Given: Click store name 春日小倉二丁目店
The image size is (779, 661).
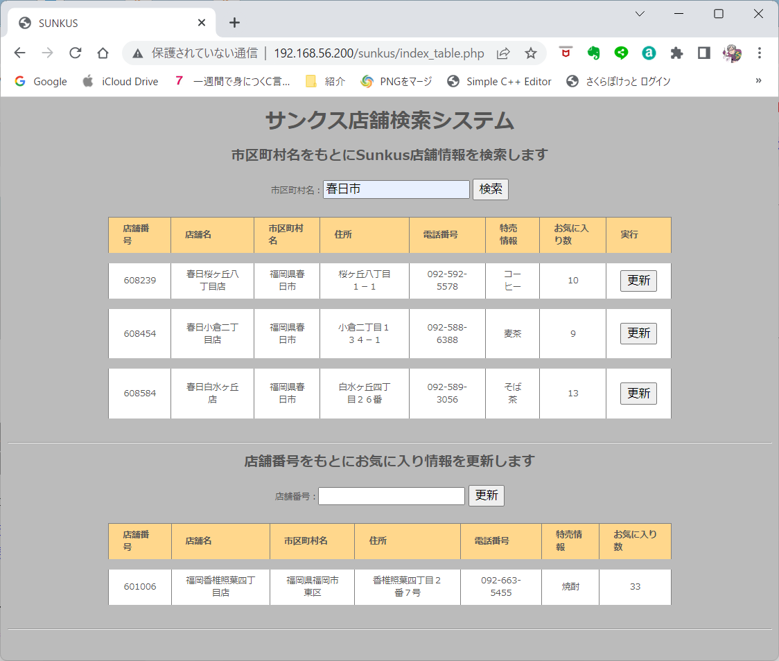Looking at the screenshot, I should pyautogui.click(x=213, y=334).
